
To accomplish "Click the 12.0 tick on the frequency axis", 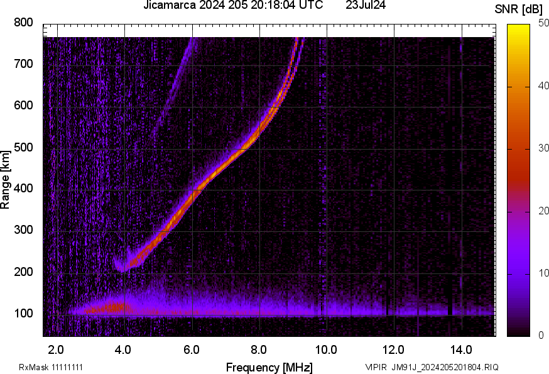I will click(394, 348).
